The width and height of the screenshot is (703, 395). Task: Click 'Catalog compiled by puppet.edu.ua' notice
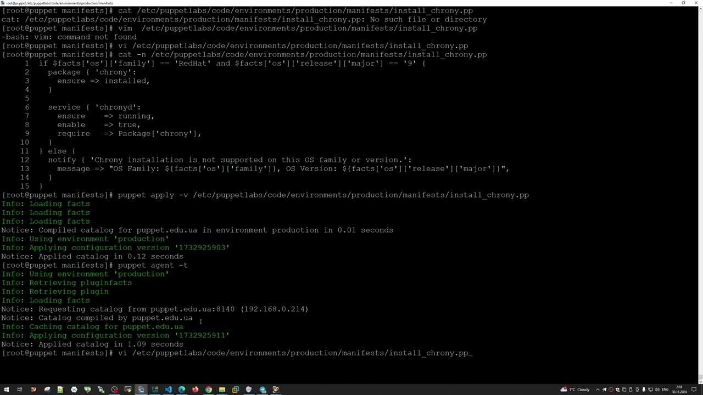[97, 318]
